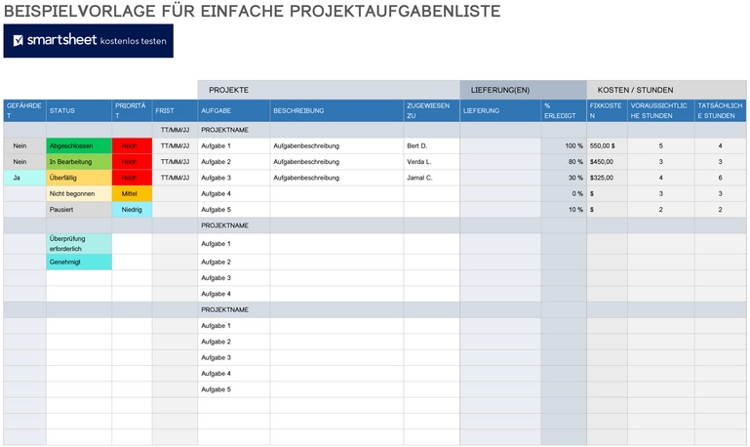Click the page title Beispielvorlage heading
The width and height of the screenshot is (750, 447).
pyautogui.click(x=252, y=11)
